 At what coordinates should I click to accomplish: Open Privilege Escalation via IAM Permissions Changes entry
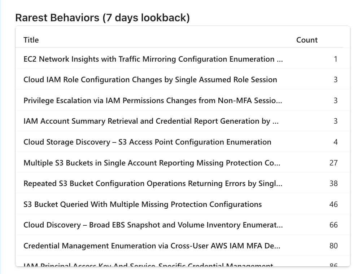tap(153, 101)
